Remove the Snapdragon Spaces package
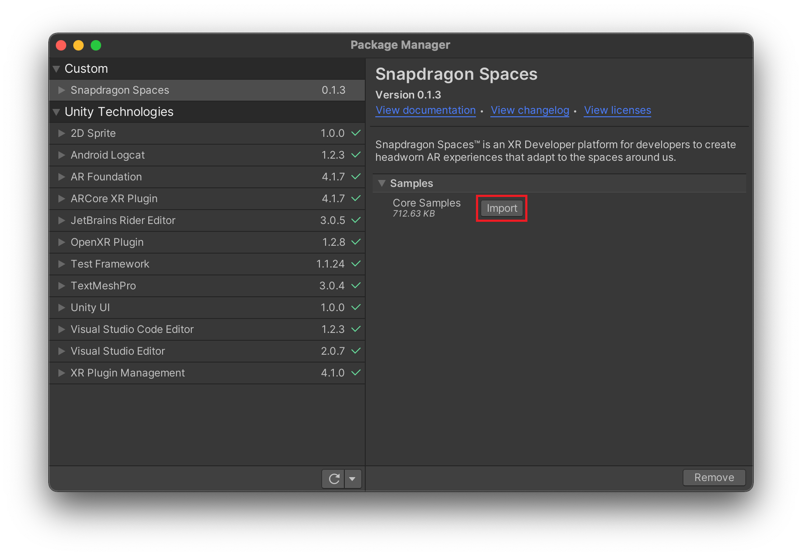 pyautogui.click(x=714, y=478)
